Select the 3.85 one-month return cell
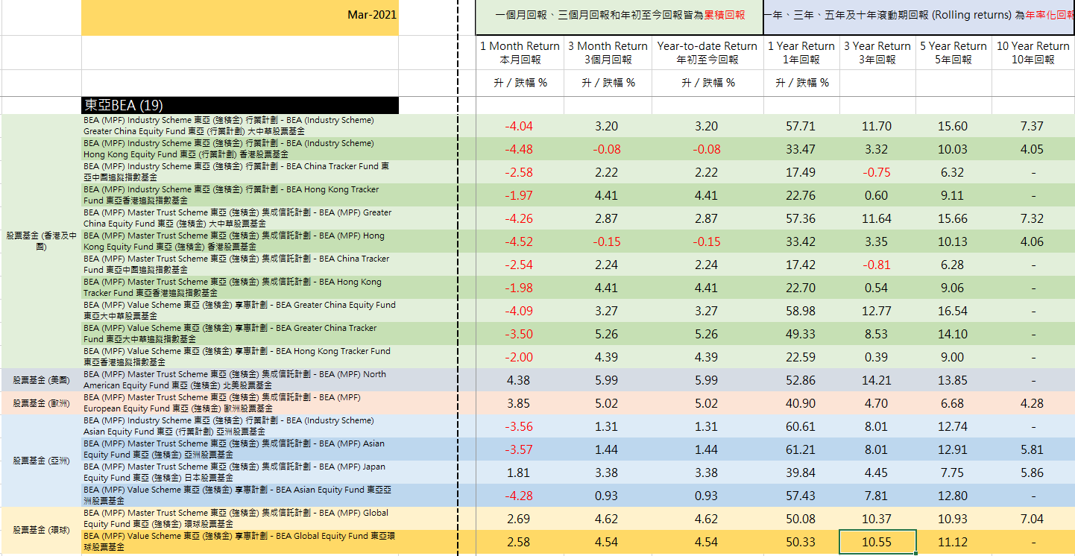Image resolution: width=1075 pixels, height=556 pixels. pos(520,403)
